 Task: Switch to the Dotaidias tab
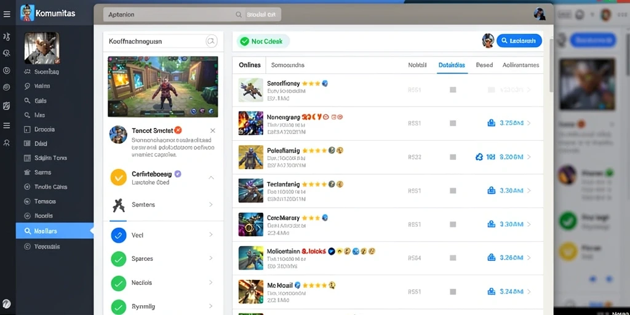452,65
